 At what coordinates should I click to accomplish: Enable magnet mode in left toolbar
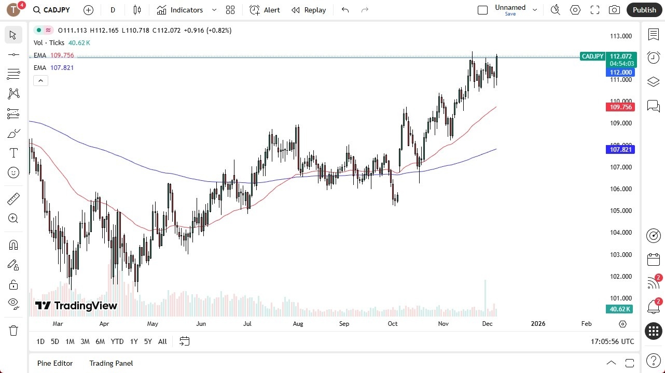(13, 245)
